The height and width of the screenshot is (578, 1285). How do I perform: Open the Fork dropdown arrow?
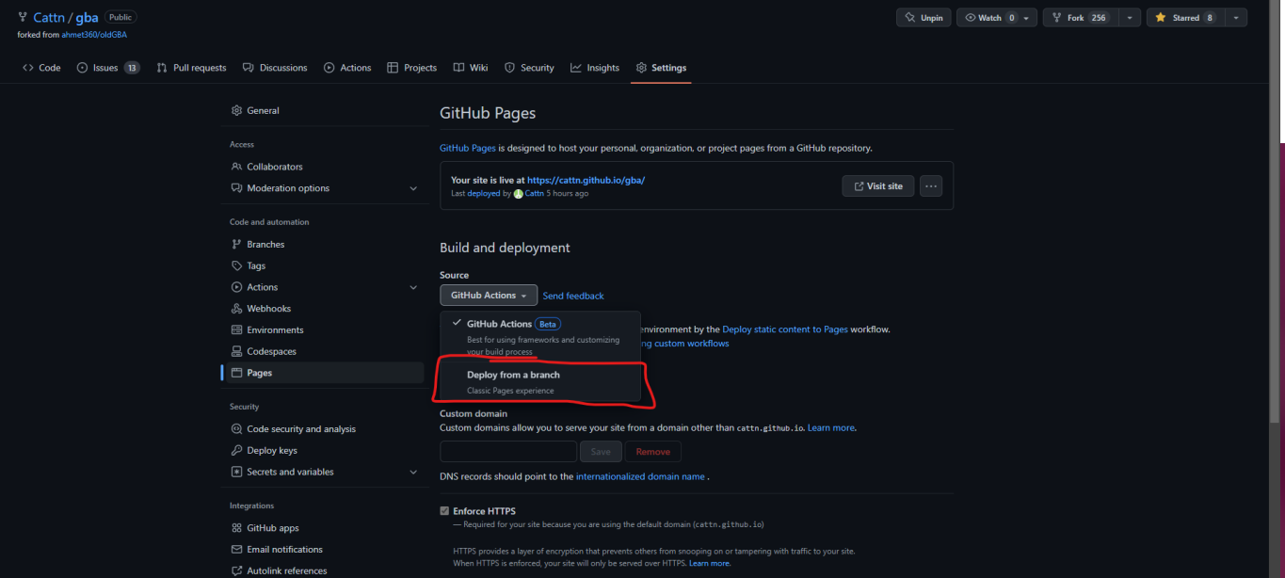point(1130,18)
